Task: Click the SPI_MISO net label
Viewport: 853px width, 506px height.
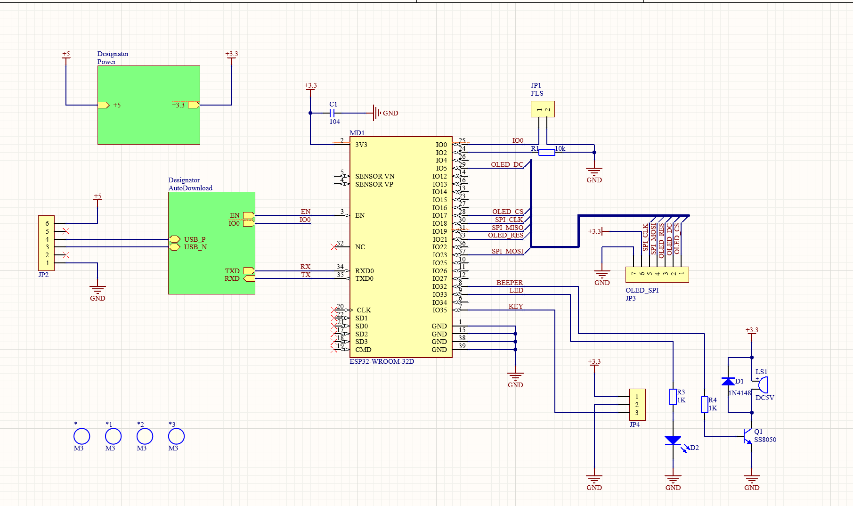Action: coord(508,228)
